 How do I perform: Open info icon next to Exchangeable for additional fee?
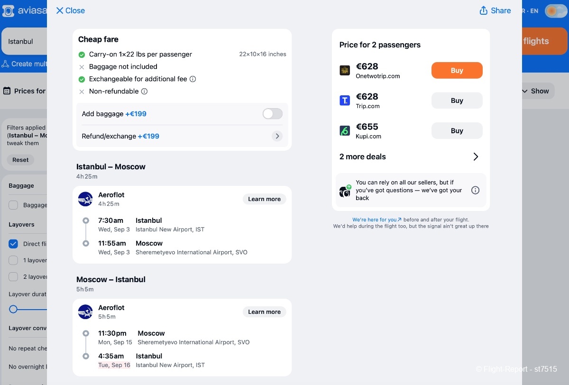193,79
